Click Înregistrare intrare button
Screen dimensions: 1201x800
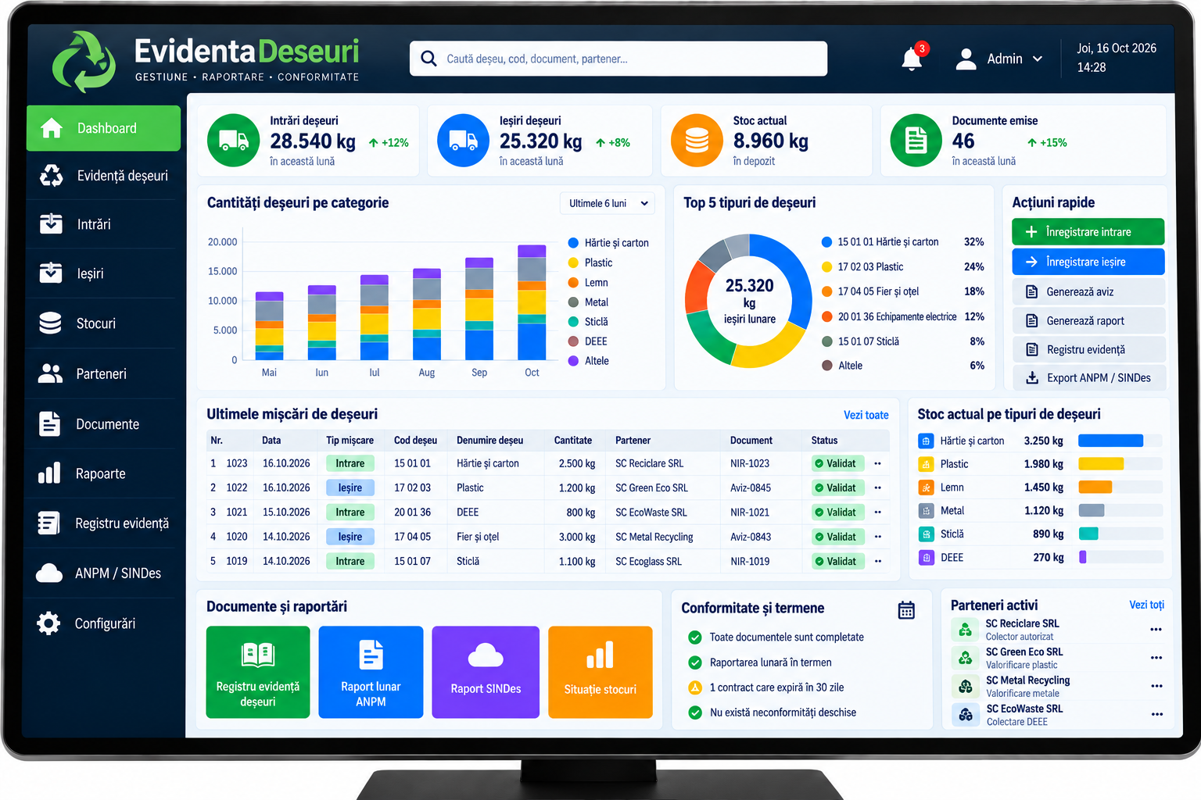[1088, 232]
